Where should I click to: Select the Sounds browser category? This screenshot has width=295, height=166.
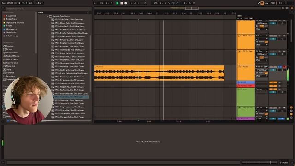click(x=10, y=46)
